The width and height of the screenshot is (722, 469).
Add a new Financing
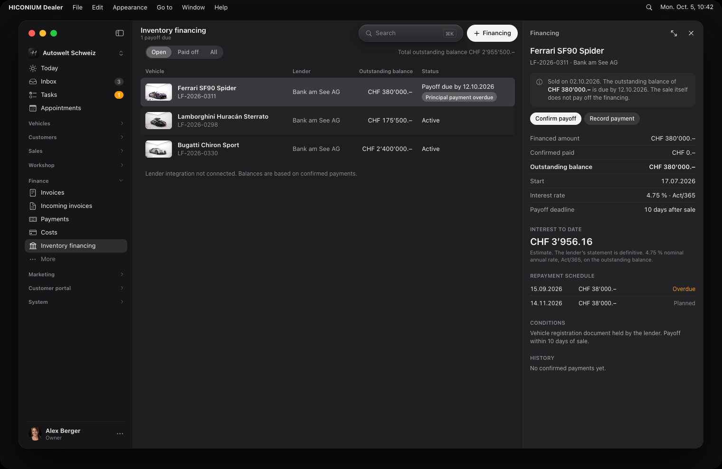(x=492, y=33)
